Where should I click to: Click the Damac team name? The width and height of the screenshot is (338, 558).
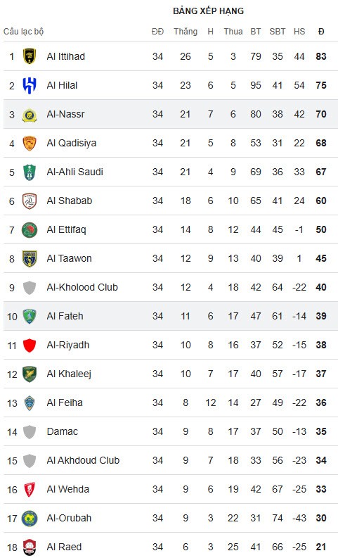click(63, 431)
